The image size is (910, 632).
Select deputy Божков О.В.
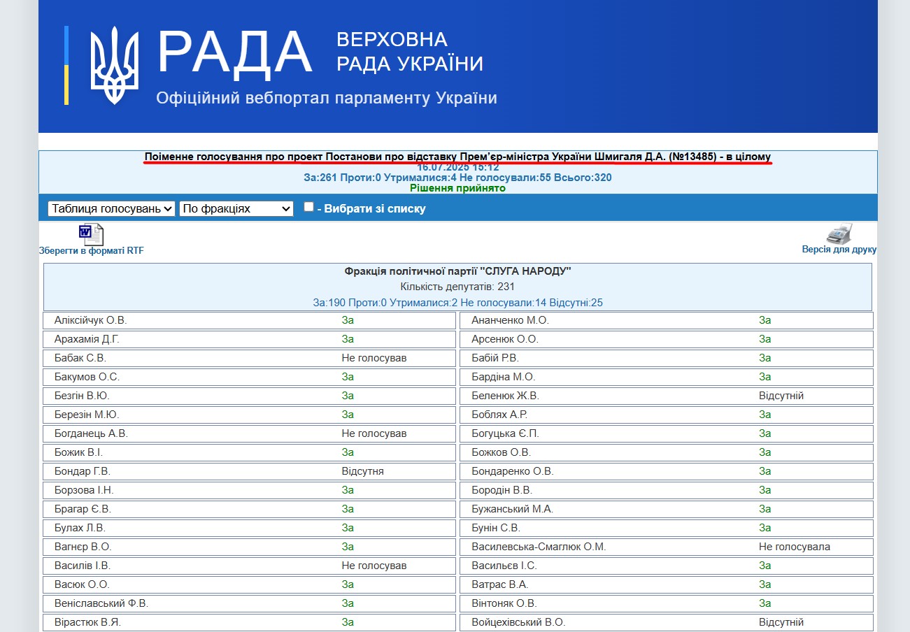pos(502,452)
